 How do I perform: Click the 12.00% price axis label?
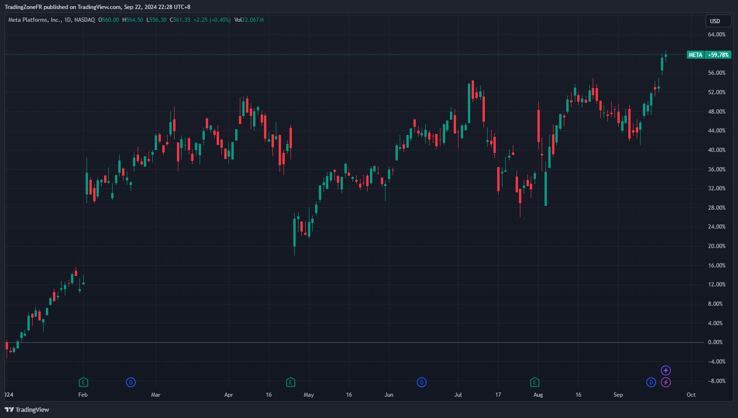pos(717,285)
